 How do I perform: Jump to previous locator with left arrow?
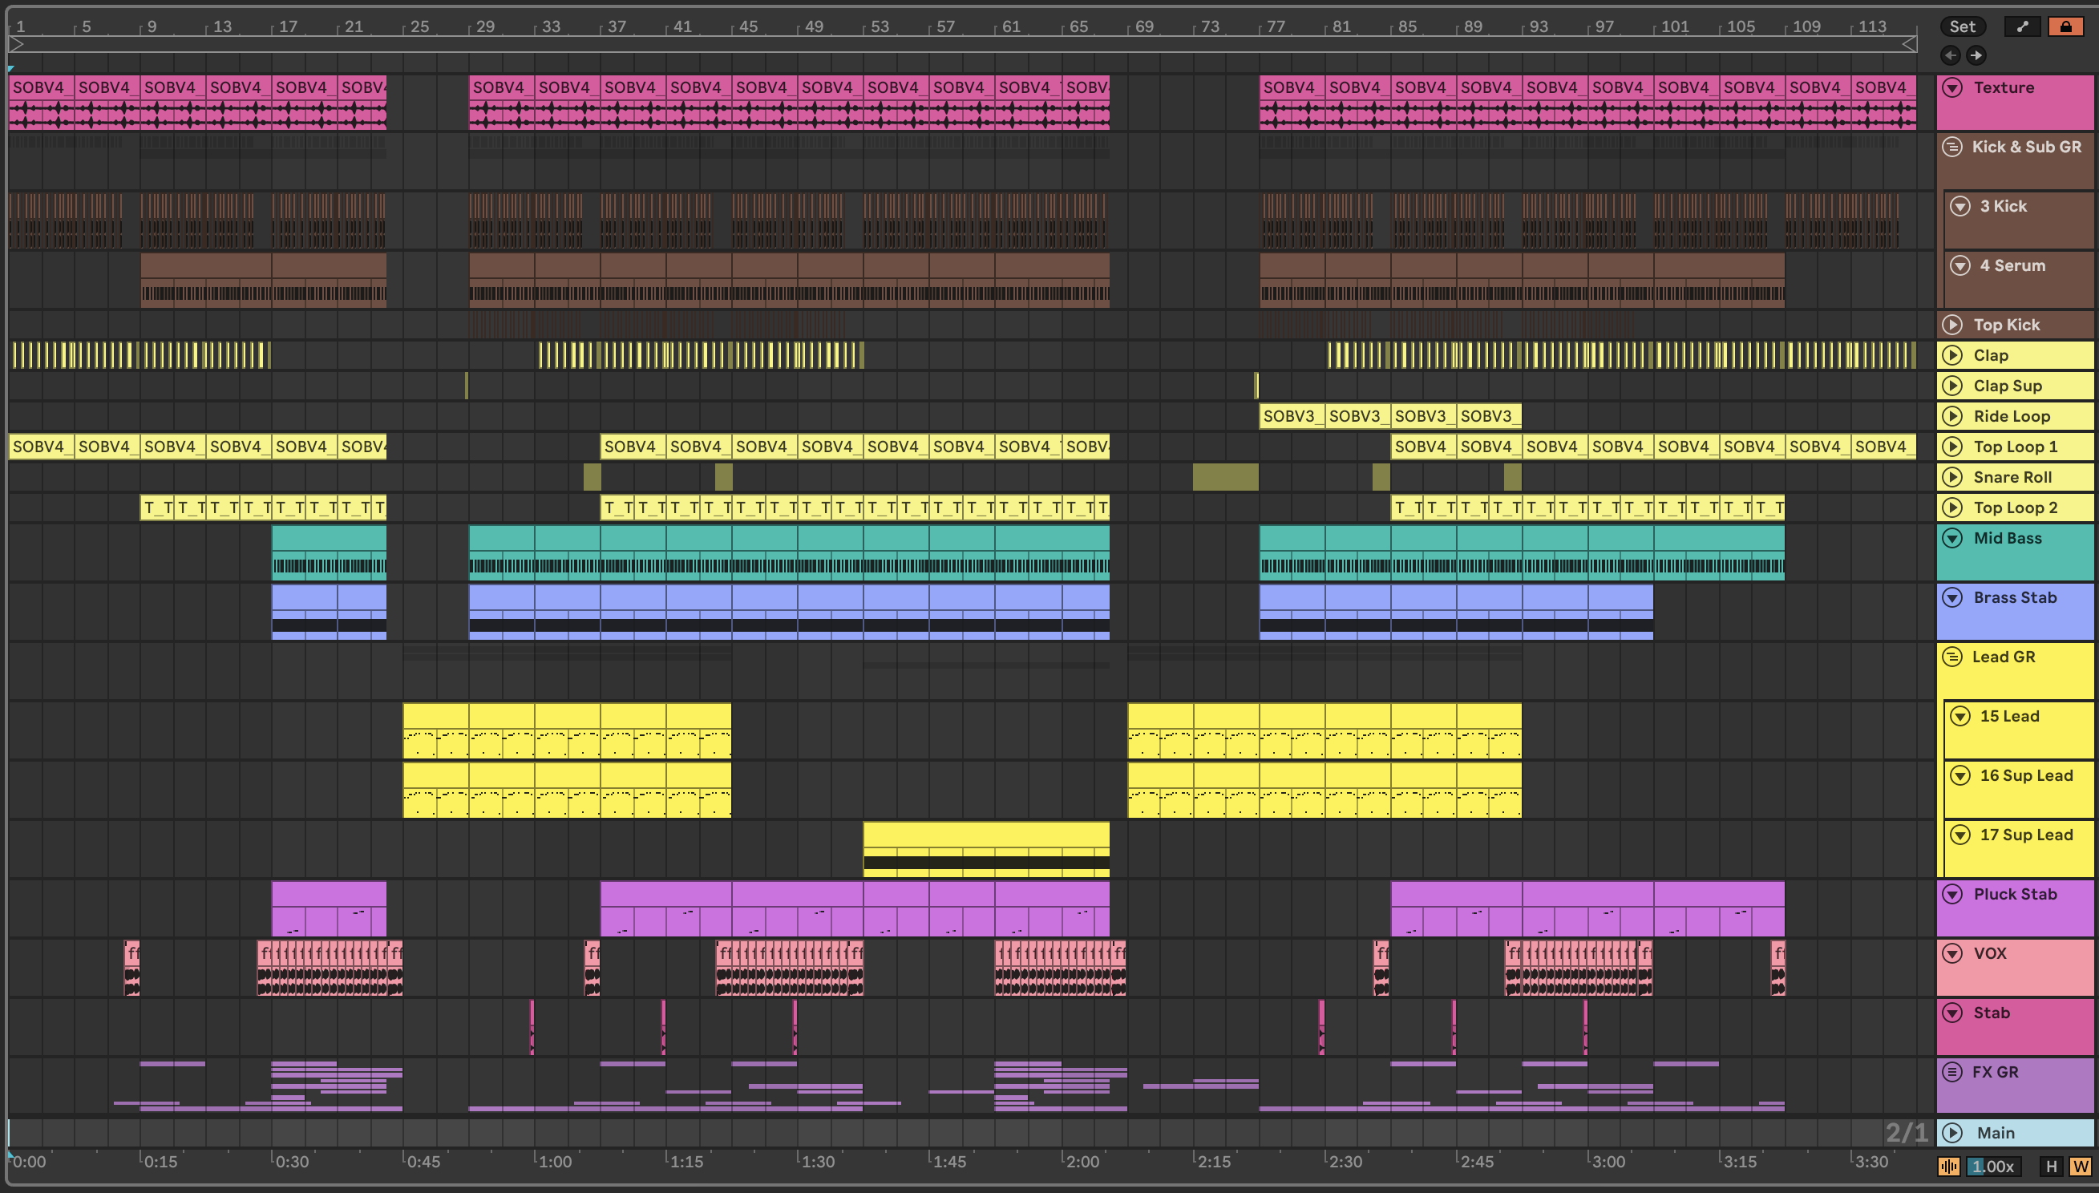[x=1950, y=55]
